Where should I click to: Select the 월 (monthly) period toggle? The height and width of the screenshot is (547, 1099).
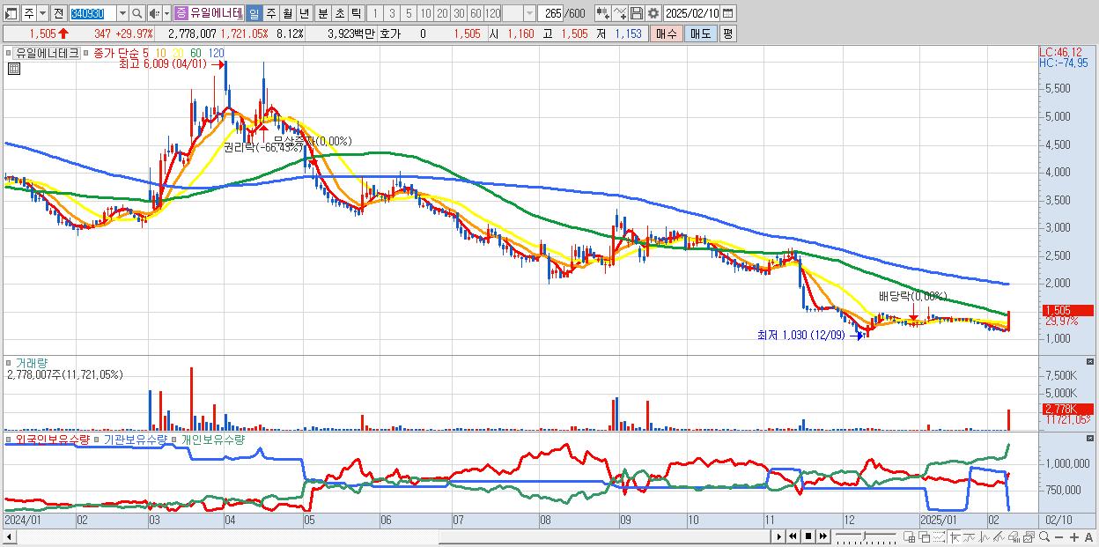pos(287,13)
